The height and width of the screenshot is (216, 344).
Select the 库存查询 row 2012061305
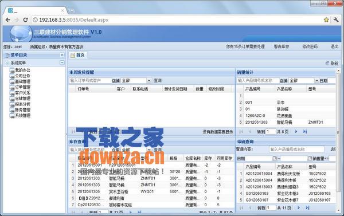[x=151, y=192]
